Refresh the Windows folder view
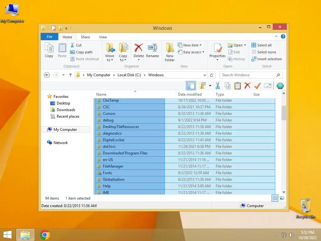The height and width of the screenshot is (241, 321). [x=212, y=75]
